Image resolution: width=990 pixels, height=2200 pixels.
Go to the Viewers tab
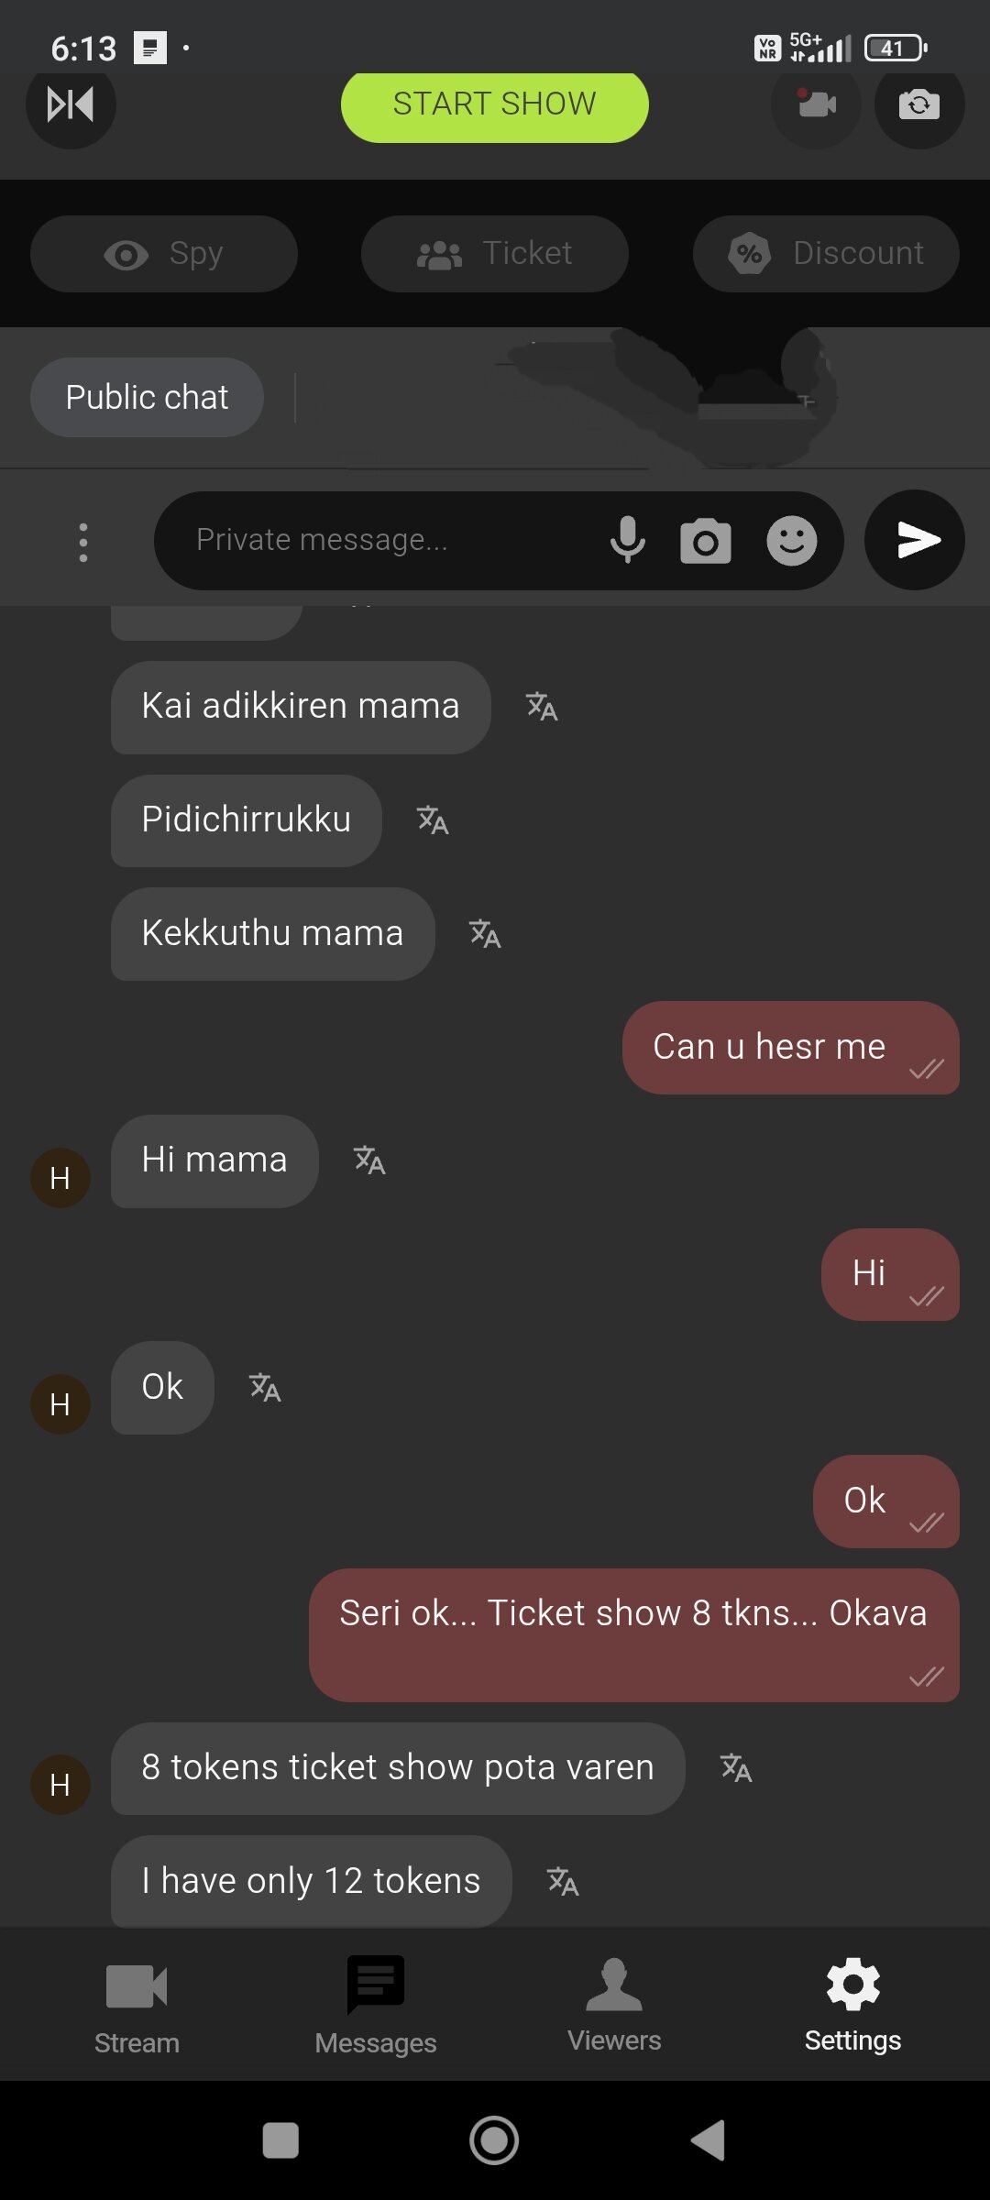614,2005
